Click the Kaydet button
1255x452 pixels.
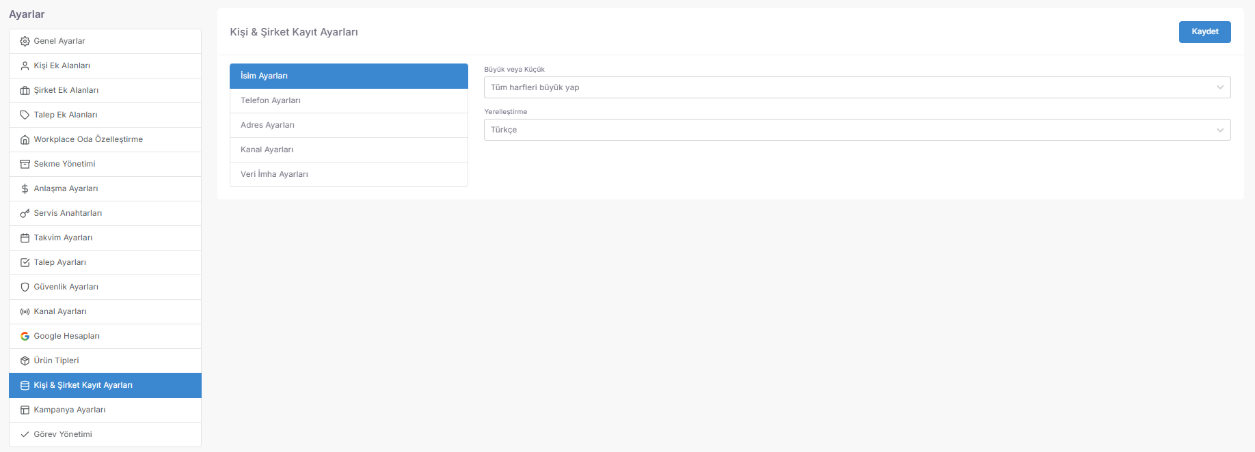click(1204, 32)
